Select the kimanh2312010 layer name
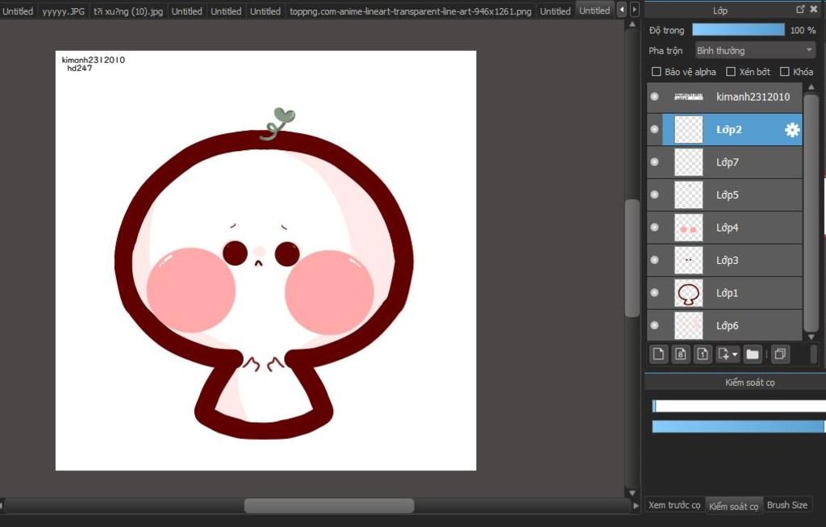The height and width of the screenshot is (527, 826). pos(753,97)
